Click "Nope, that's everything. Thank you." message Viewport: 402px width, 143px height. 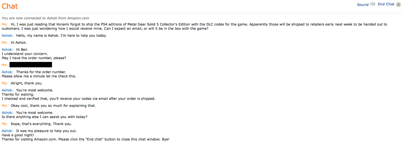[x=41, y=124]
